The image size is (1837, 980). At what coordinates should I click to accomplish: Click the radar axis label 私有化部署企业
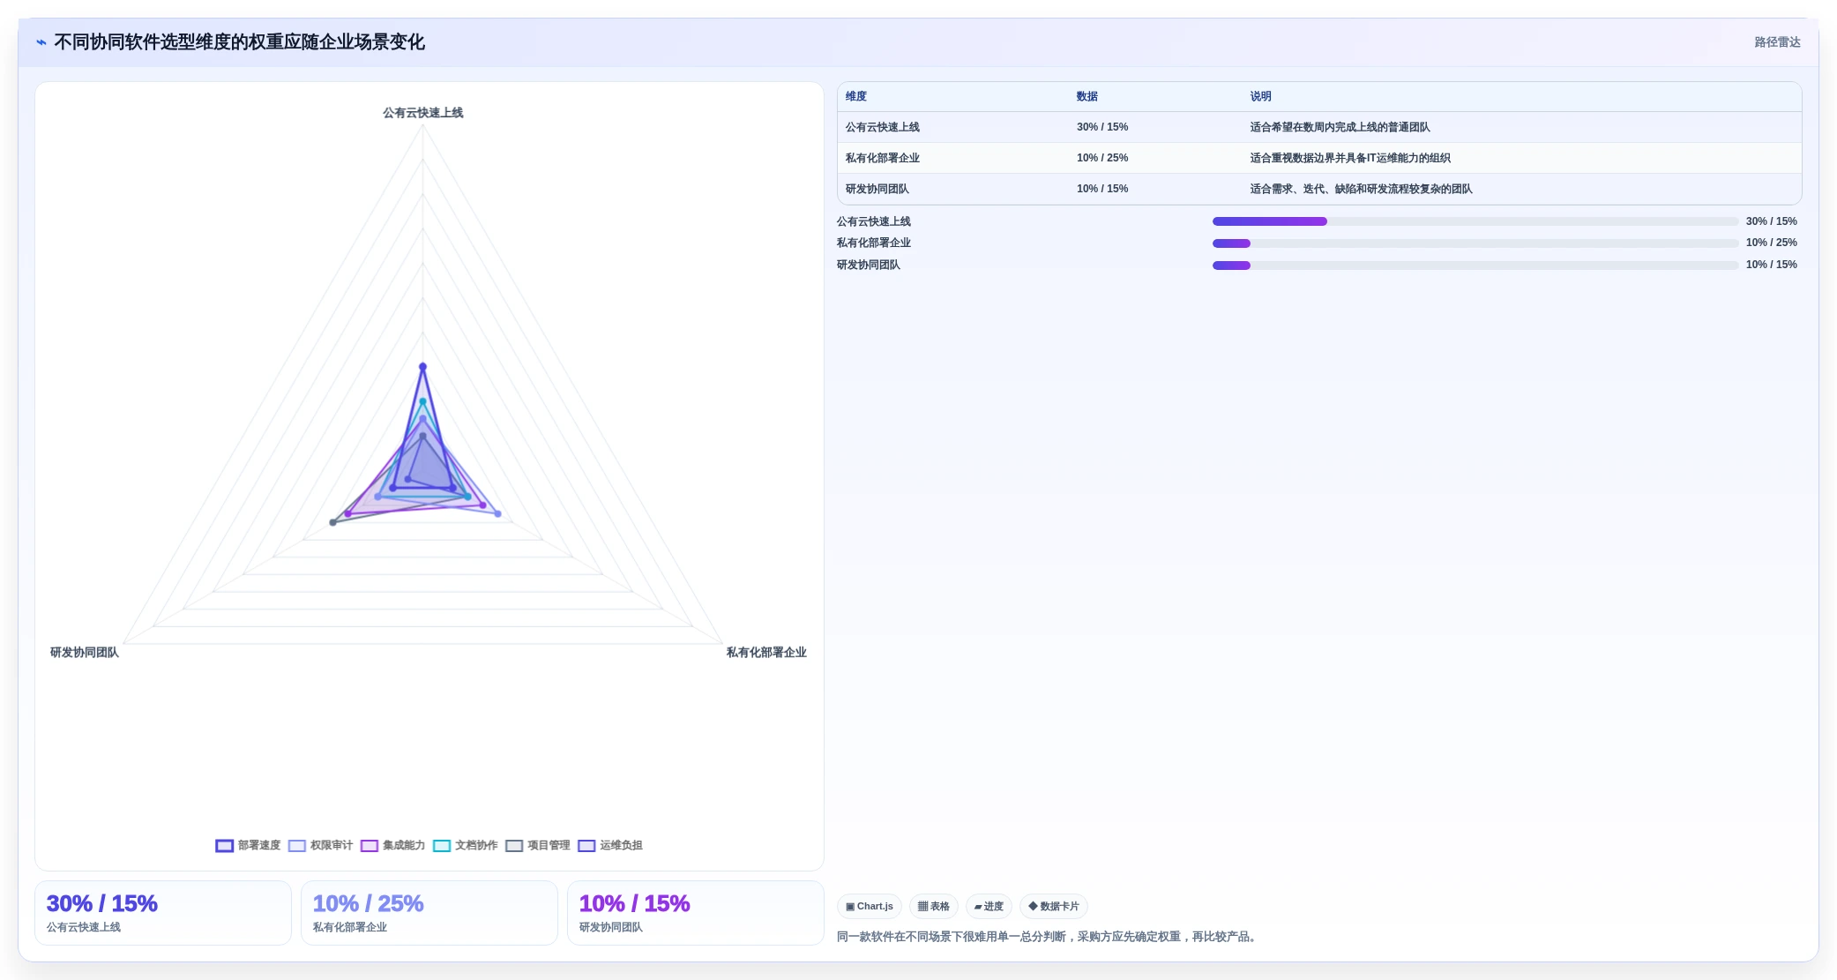tap(766, 653)
